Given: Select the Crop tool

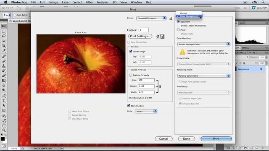Looking at the screenshot, I should pos(4,46).
